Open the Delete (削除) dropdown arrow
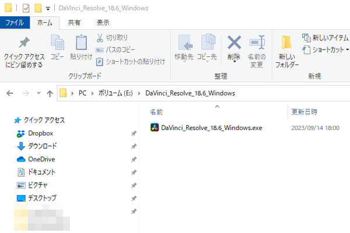This screenshot has width=350, height=233. point(234,61)
